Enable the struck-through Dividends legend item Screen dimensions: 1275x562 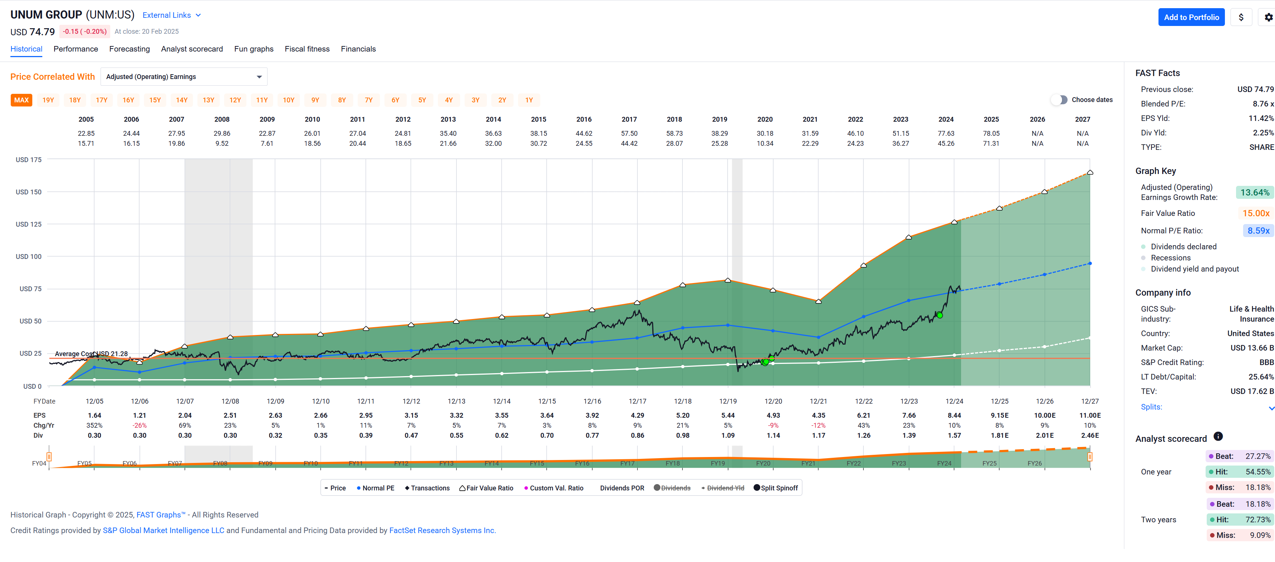pos(672,488)
